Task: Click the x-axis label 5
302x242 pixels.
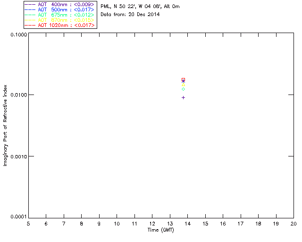Action: pyautogui.click(x=28, y=224)
